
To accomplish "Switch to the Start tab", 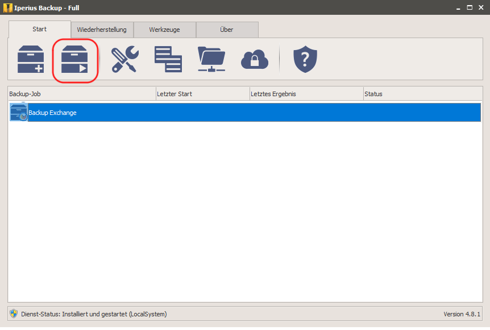I will [40, 30].
